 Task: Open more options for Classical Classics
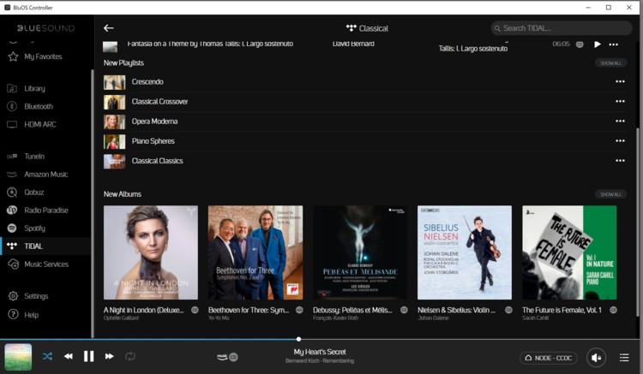click(x=620, y=160)
